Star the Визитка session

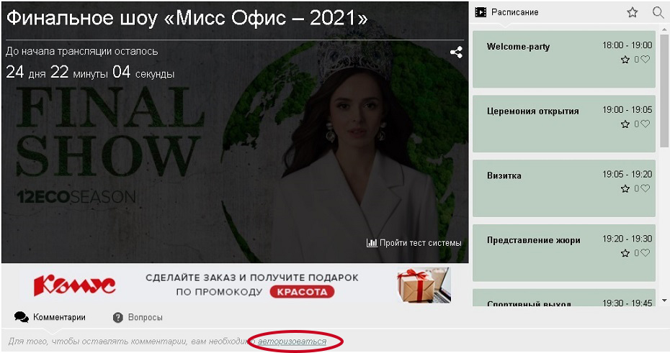point(625,188)
